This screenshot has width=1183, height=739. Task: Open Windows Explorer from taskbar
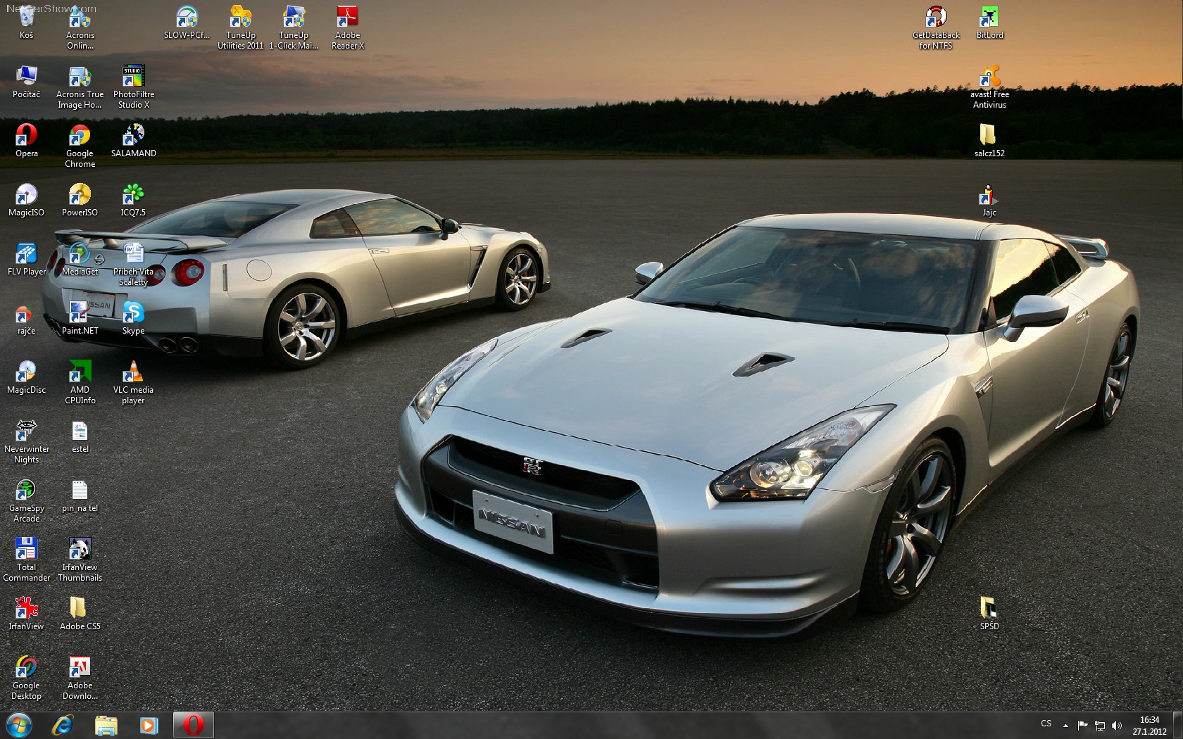[x=106, y=725]
